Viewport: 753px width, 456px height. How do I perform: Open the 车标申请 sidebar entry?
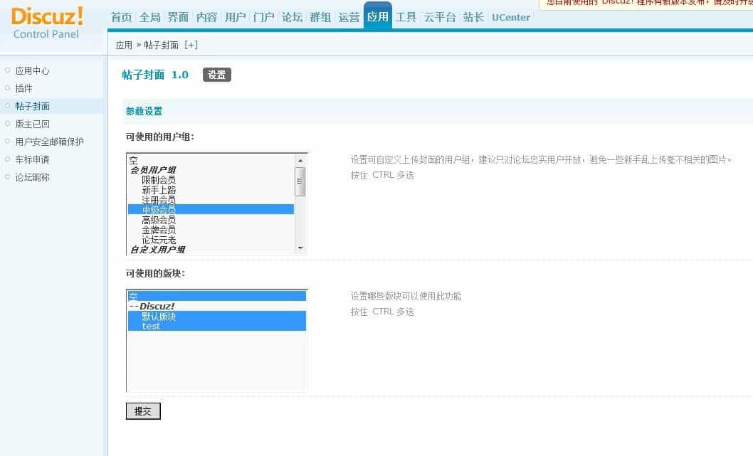(32, 159)
